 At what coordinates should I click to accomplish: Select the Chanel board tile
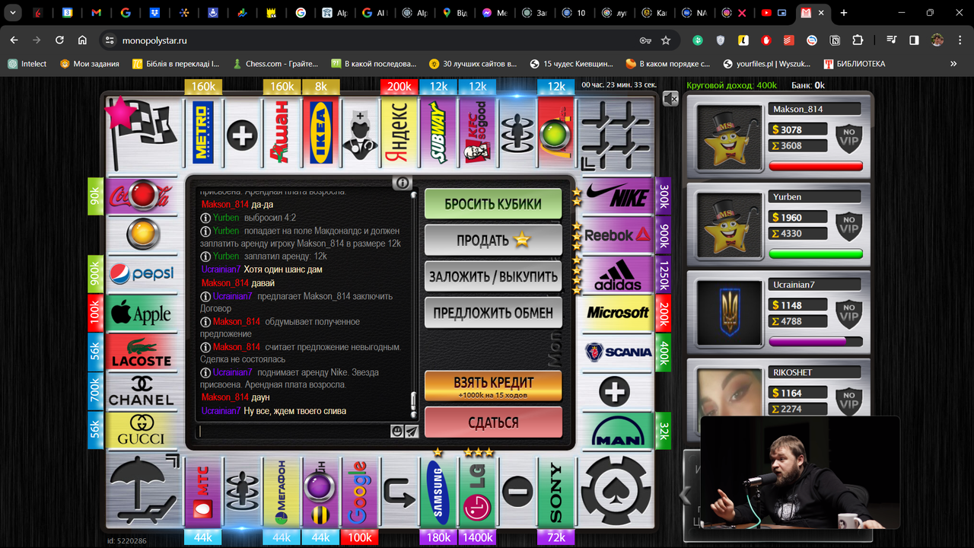141,390
